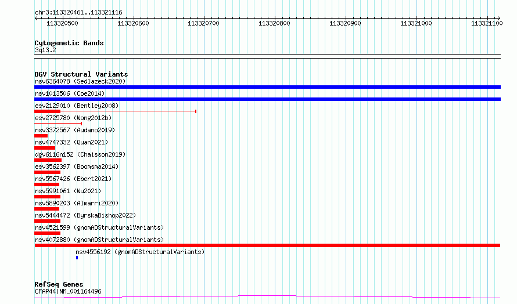The image size is (517, 304).
Task: Select the red bar under nsv4747332
Action: [x=45, y=148]
